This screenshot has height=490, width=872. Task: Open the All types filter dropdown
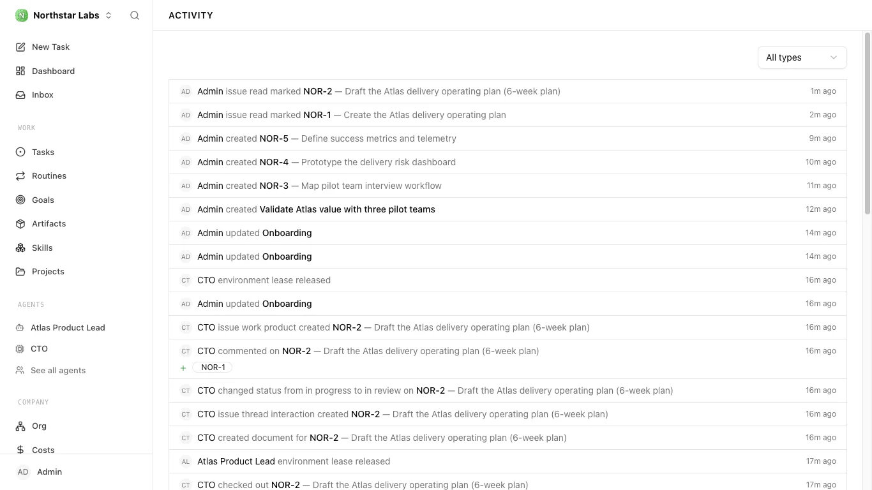(x=802, y=57)
